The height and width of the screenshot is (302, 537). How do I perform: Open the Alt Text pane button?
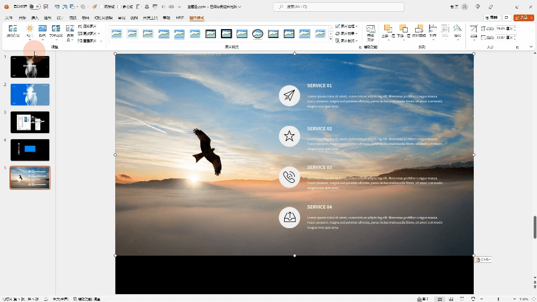pos(370,32)
